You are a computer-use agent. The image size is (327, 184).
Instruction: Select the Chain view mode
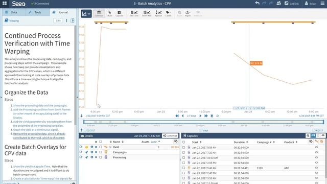coord(109,14)
